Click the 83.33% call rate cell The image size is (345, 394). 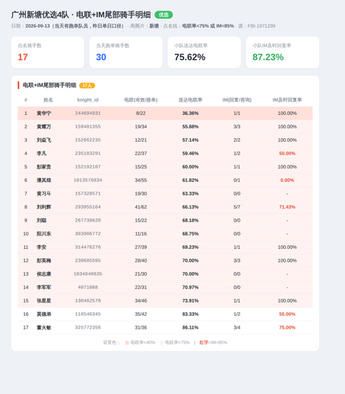pyautogui.click(x=191, y=314)
